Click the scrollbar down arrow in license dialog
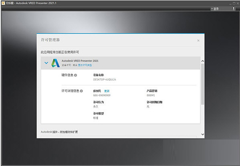The image size is (240, 166). pyautogui.click(x=202, y=134)
